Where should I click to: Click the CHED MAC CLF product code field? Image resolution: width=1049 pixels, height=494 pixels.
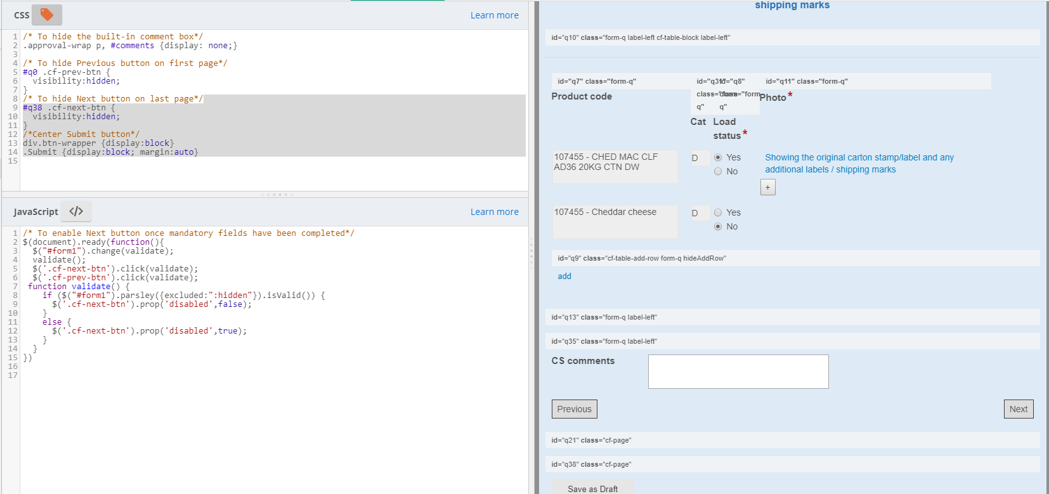(x=615, y=166)
